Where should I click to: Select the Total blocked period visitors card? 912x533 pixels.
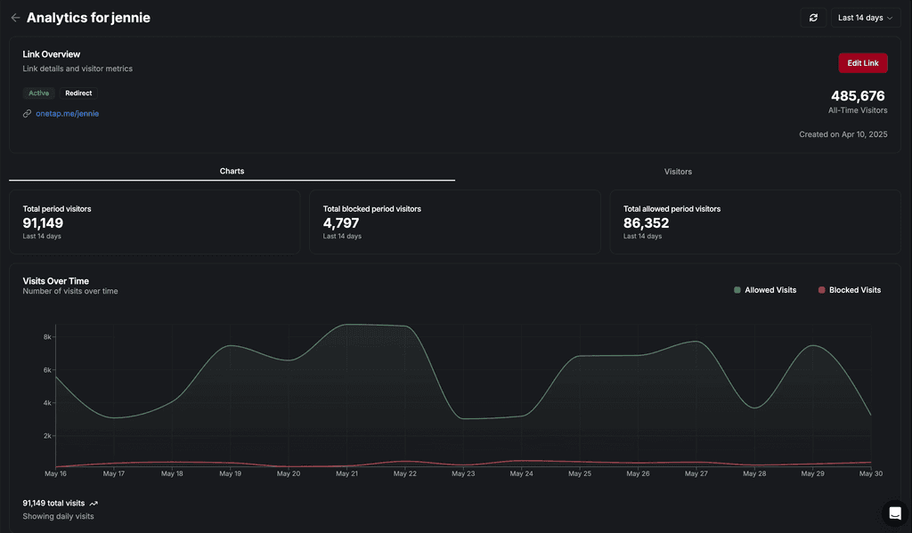tap(455, 222)
